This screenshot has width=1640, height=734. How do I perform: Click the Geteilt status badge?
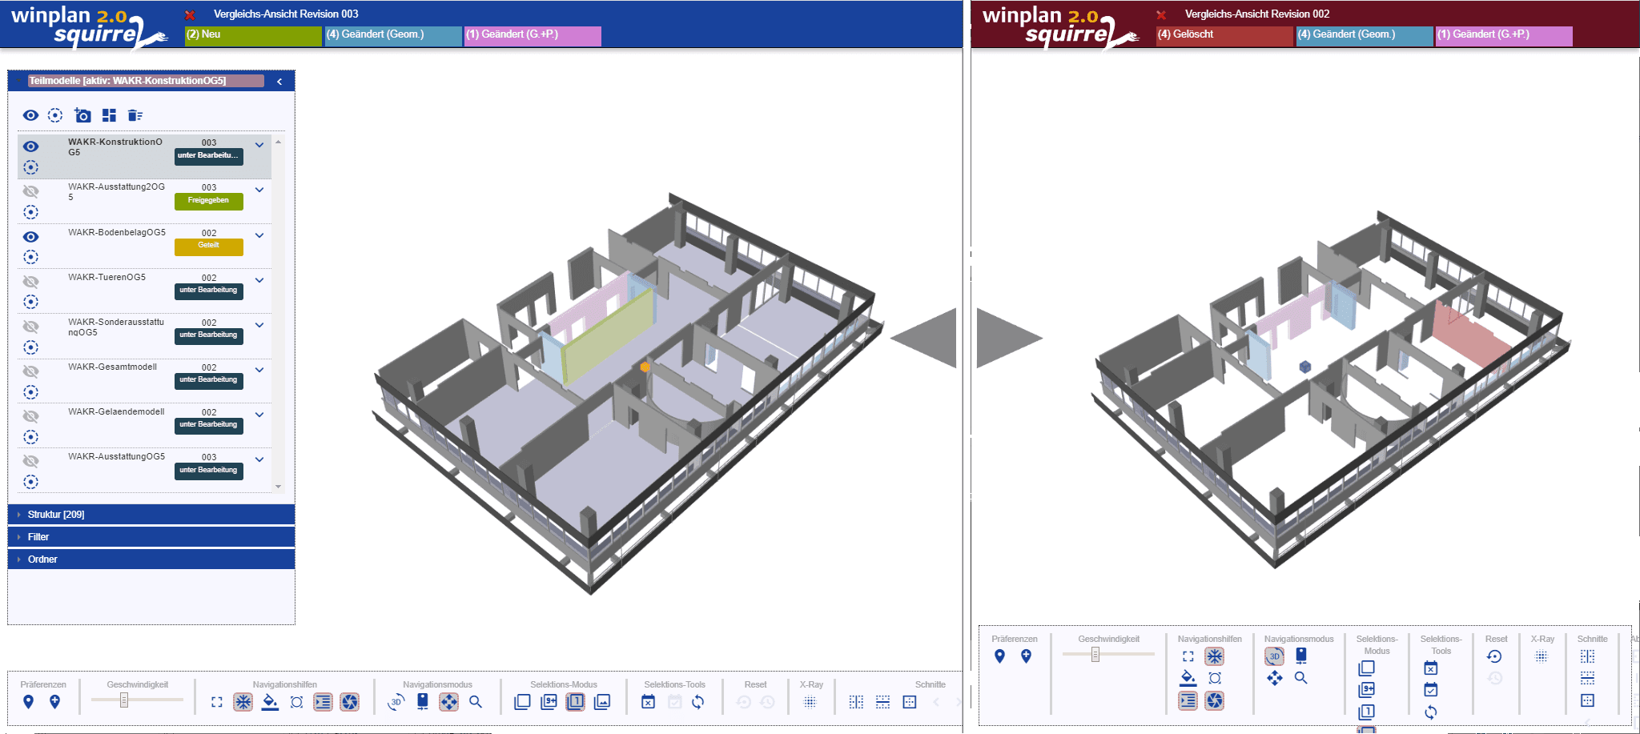pyautogui.click(x=209, y=246)
